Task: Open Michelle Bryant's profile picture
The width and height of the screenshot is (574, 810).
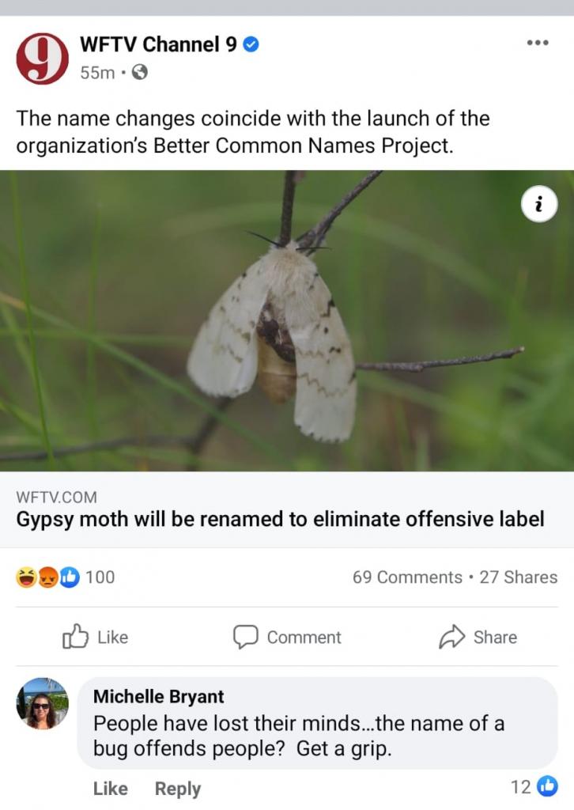Action: tap(43, 702)
